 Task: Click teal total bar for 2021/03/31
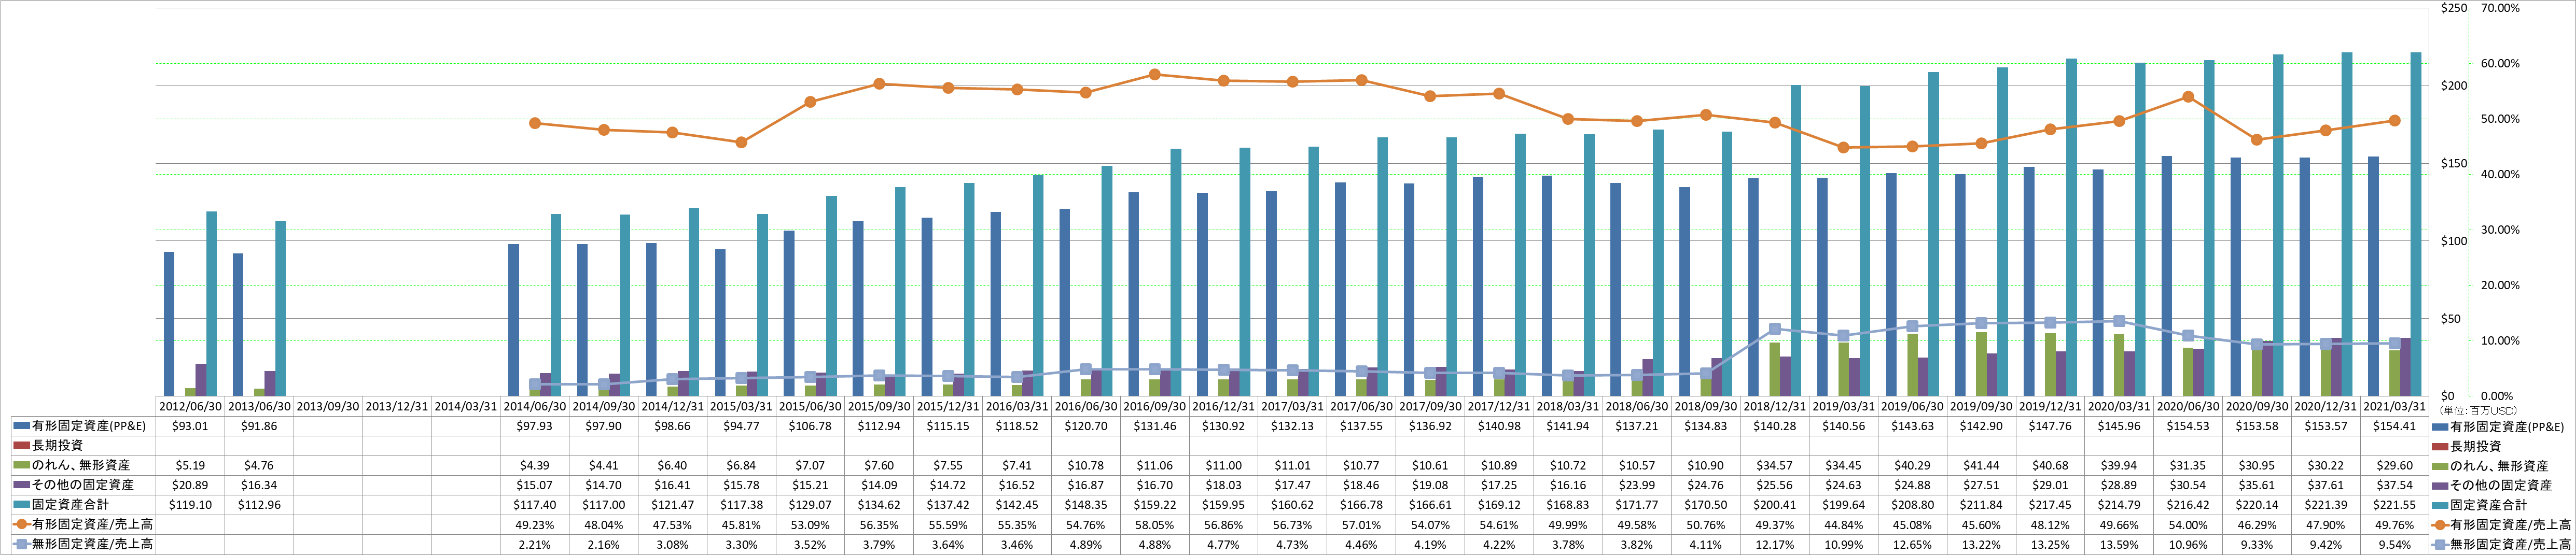pyautogui.click(x=2415, y=224)
